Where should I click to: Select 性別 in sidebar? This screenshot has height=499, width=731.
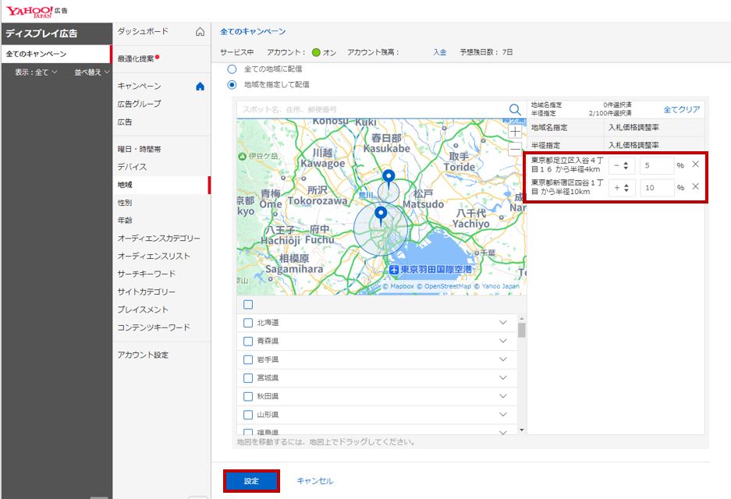pos(125,203)
